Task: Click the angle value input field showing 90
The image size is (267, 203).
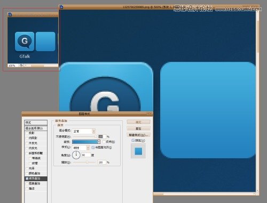Action: [x=86, y=155]
